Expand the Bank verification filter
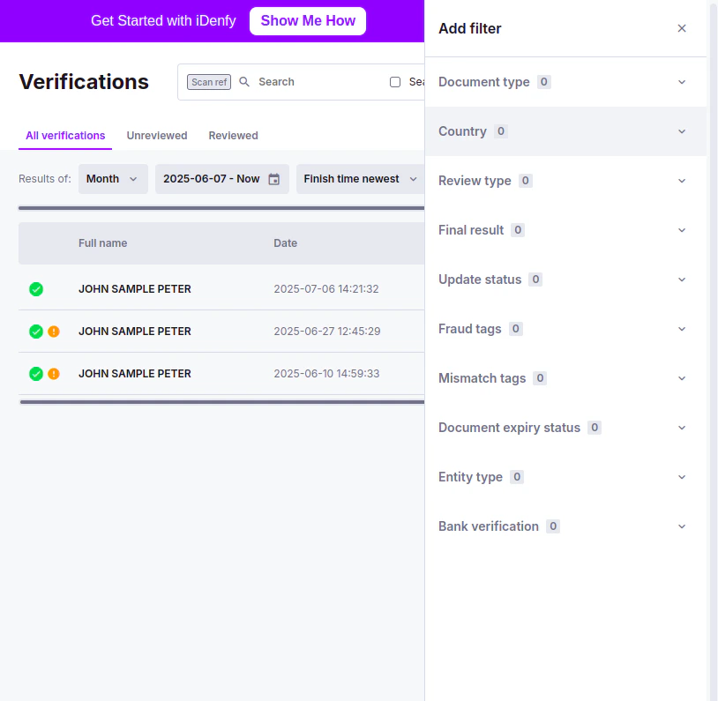This screenshot has height=701, width=718. point(565,527)
